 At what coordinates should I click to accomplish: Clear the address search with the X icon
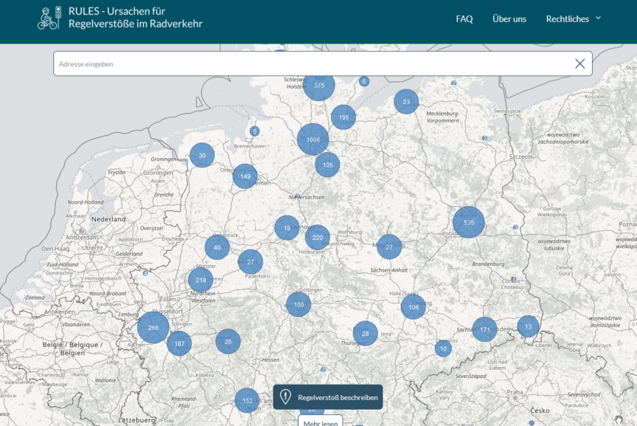click(581, 63)
